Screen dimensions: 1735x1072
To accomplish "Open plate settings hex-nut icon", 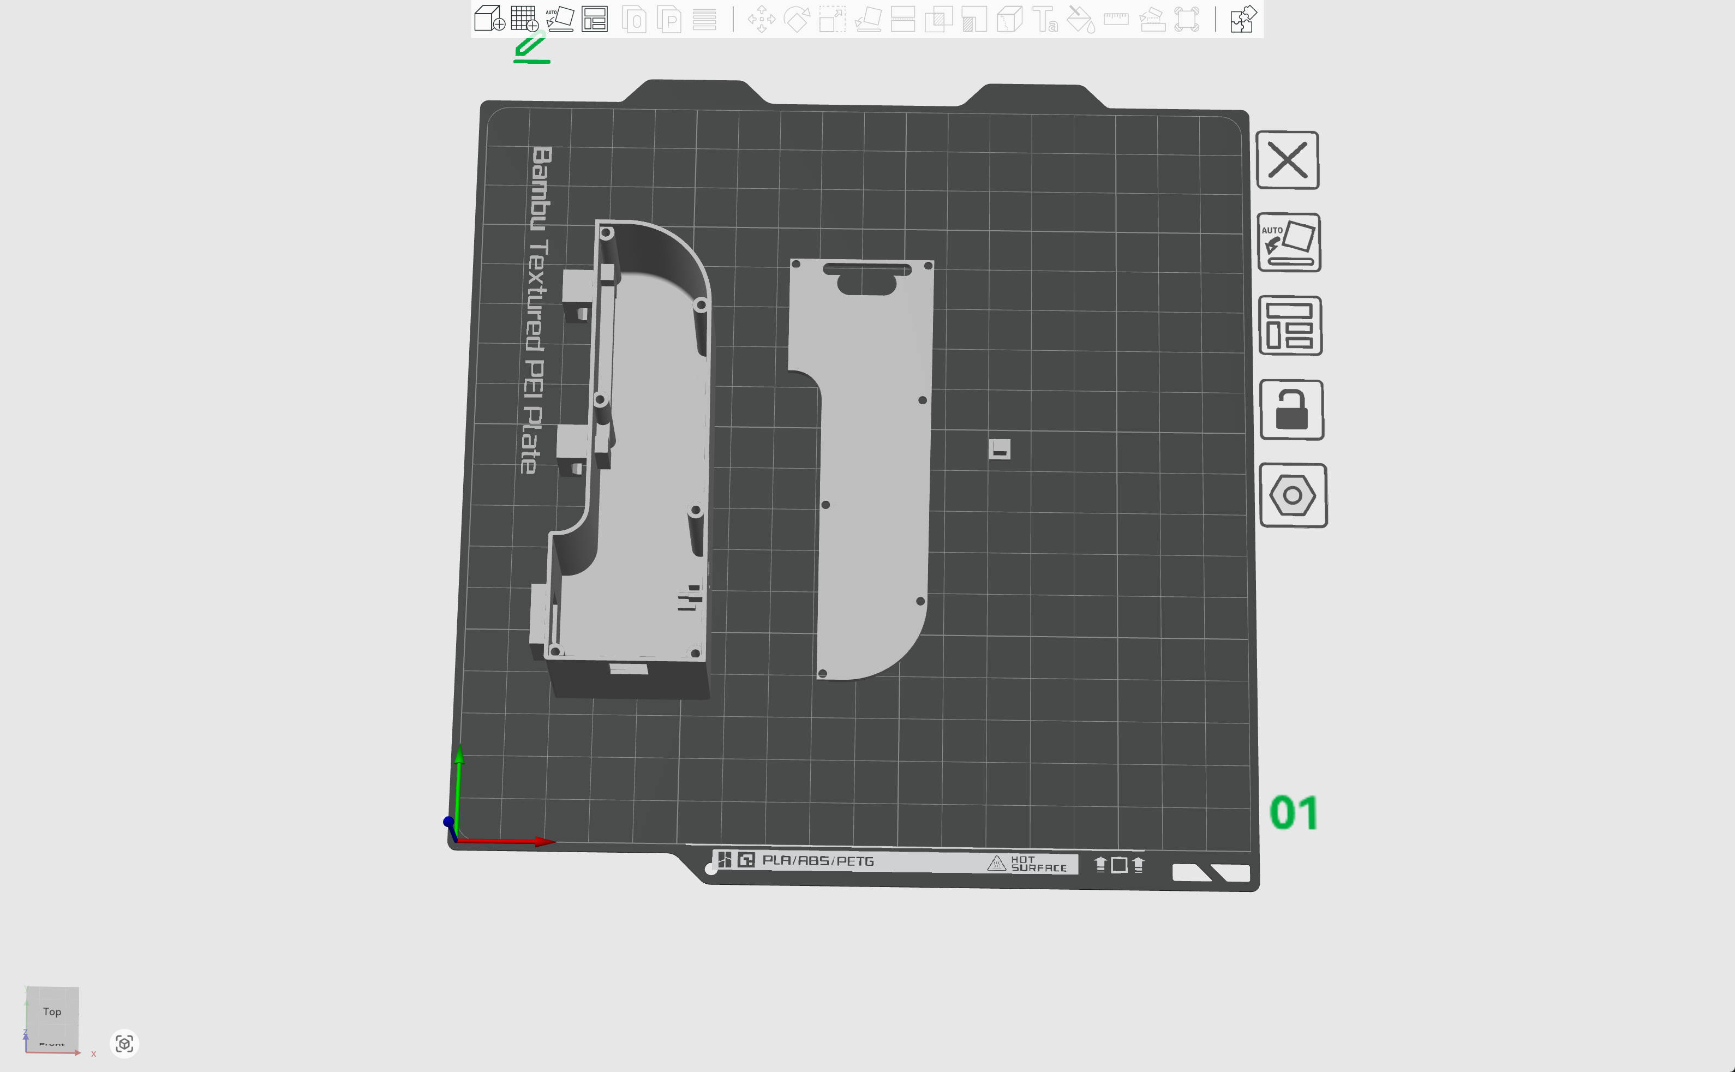I will click(x=1293, y=495).
